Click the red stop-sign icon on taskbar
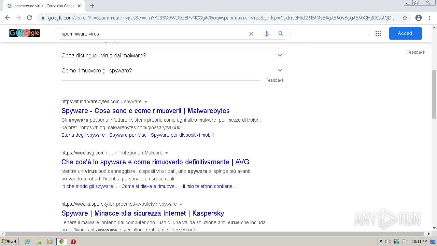The image size is (437, 246). [x=73, y=242]
